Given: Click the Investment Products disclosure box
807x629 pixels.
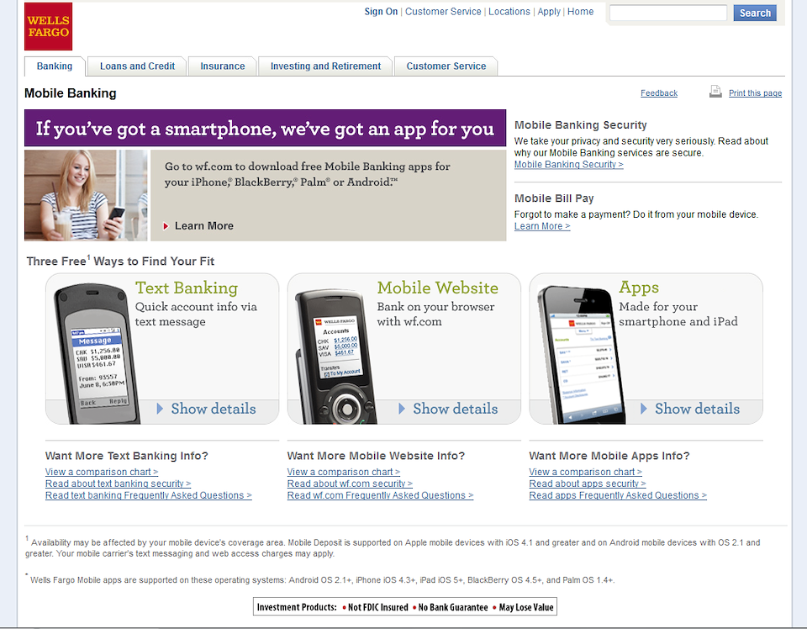Looking at the screenshot, I should pos(405,607).
